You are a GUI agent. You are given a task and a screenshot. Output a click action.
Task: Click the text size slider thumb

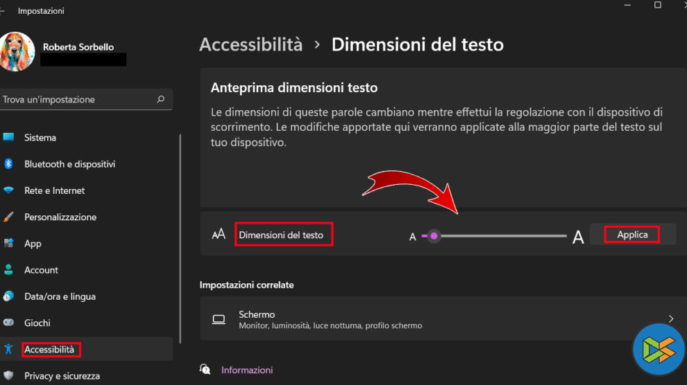[434, 236]
